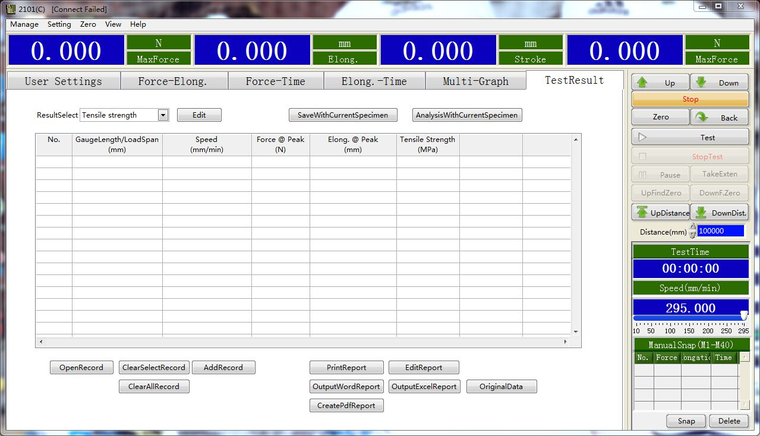The image size is (760, 436).
Task: Switch to the Force-Elong. tab
Action: coord(173,81)
